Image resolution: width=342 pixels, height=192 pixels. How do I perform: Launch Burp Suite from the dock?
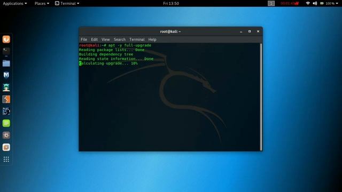[x=6, y=99]
